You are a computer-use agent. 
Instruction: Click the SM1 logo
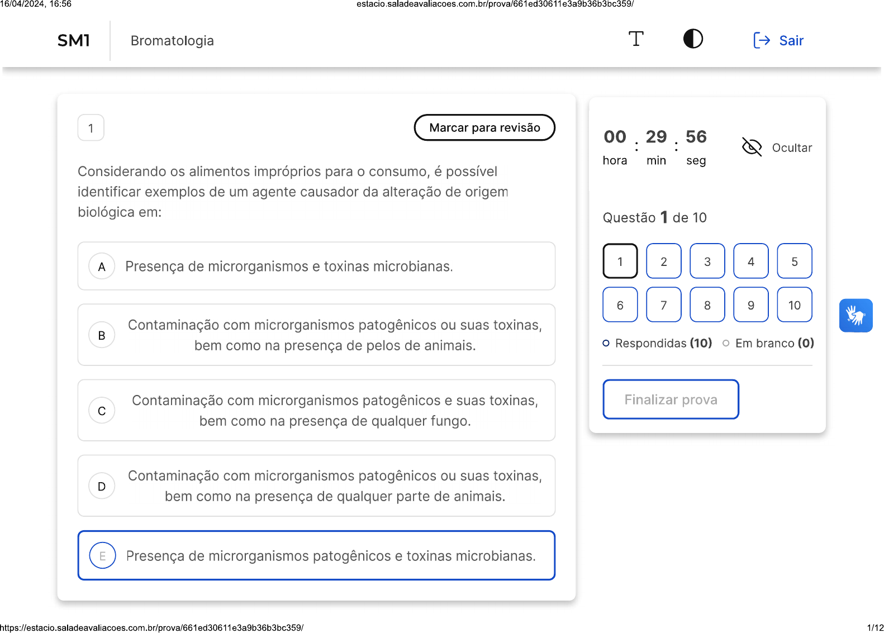[74, 41]
